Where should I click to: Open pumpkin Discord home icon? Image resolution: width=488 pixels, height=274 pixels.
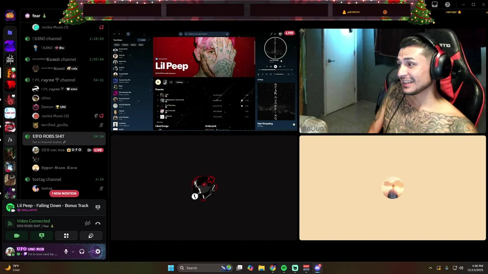(x=10, y=16)
